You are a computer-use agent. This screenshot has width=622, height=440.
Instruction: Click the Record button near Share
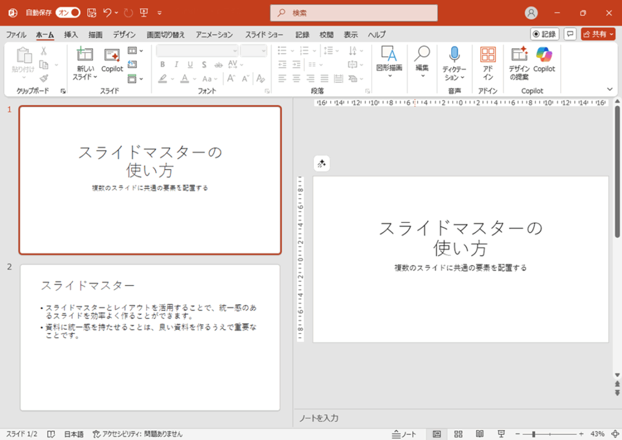point(544,34)
